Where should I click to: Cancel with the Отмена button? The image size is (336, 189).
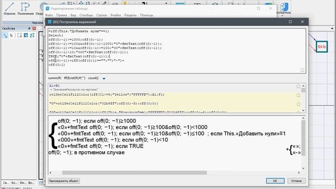click(x=296, y=181)
